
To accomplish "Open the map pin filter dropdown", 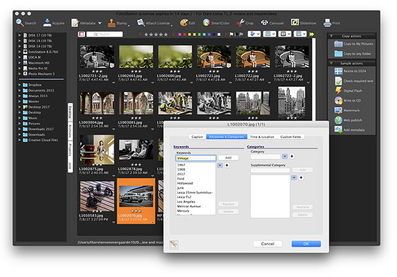I will click(x=254, y=34).
